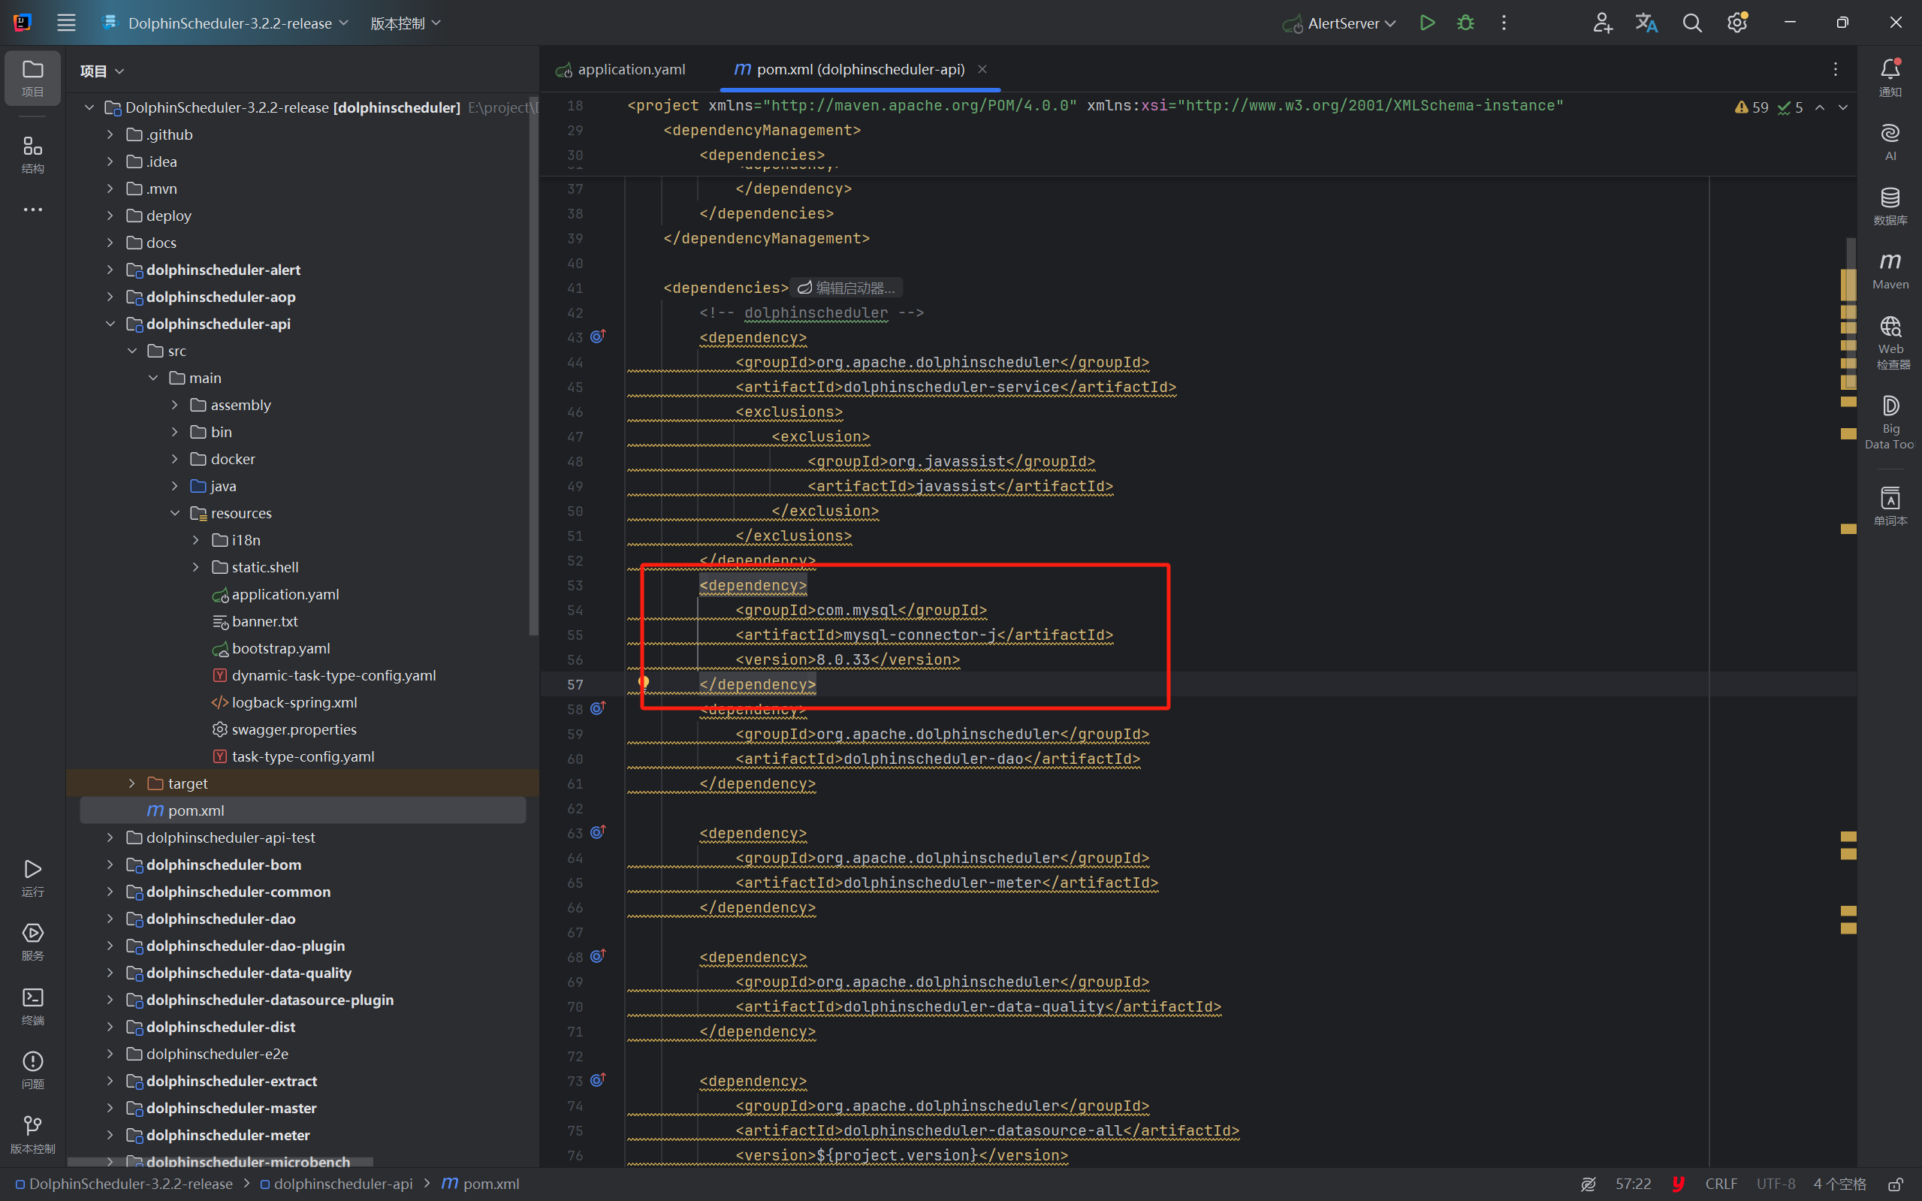Switch to the application.yaml tab

(631, 69)
